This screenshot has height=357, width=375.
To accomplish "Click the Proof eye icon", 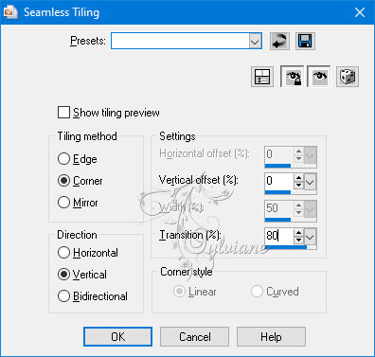I will click(x=319, y=77).
